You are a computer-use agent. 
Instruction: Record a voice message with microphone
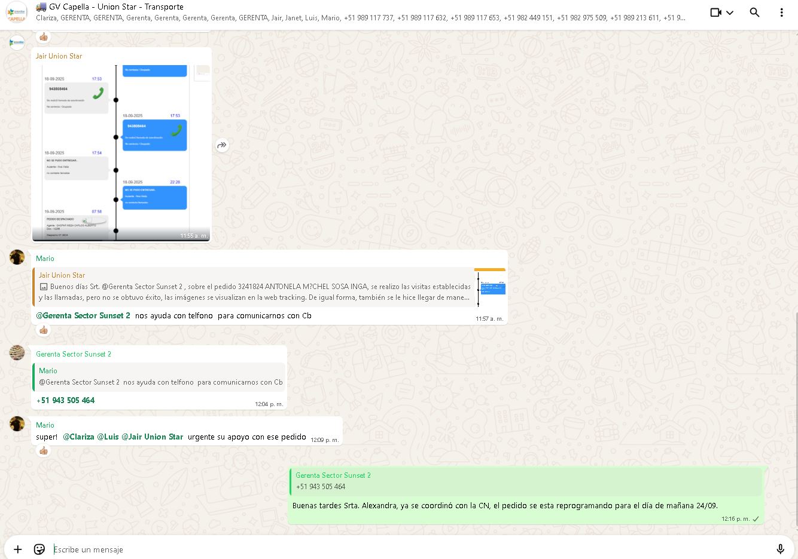(x=780, y=549)
